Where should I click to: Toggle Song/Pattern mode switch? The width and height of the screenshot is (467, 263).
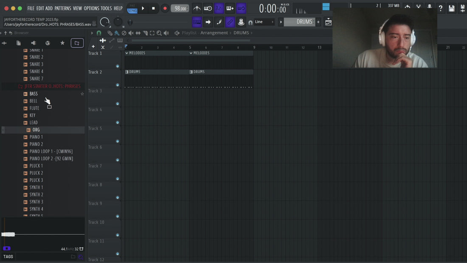(132, 8)
